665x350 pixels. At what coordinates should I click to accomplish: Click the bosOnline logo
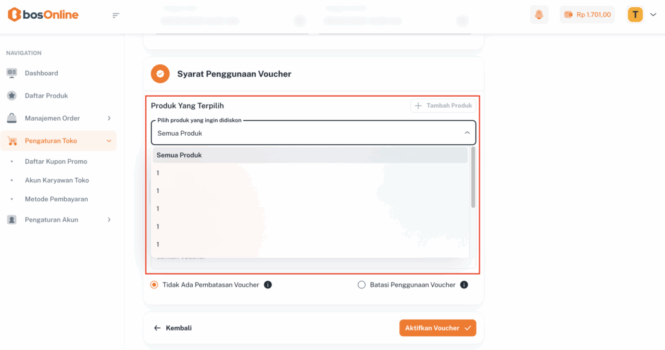[x=43, y=14]
